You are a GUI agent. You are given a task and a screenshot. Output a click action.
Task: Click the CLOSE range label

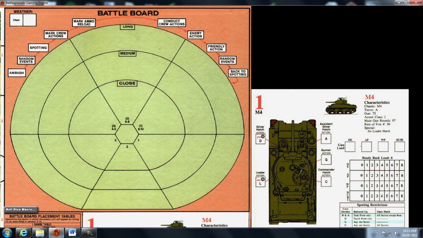point(127,83)
